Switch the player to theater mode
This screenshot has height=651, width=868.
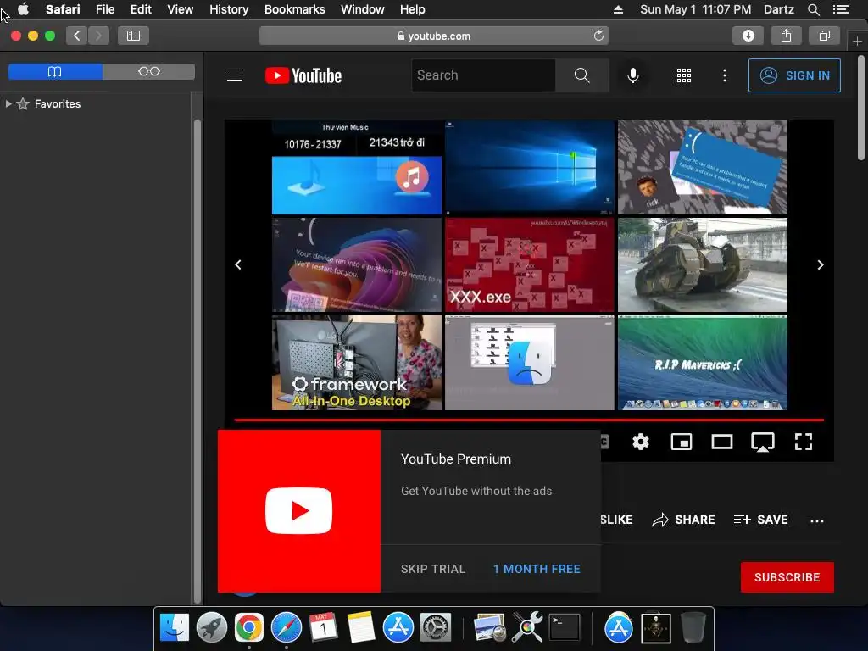(x=722, y=442)
